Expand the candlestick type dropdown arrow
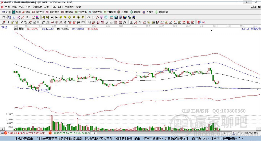Viewport: 261px width, 141px height. tap(30, 17)
